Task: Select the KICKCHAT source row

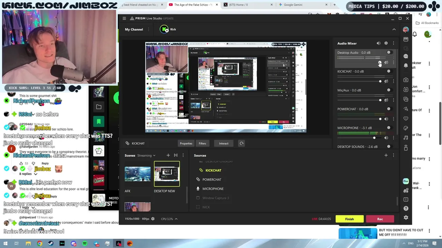Action: 293,170
